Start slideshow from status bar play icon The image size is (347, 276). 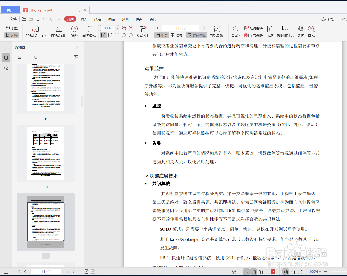click(273, 272)
